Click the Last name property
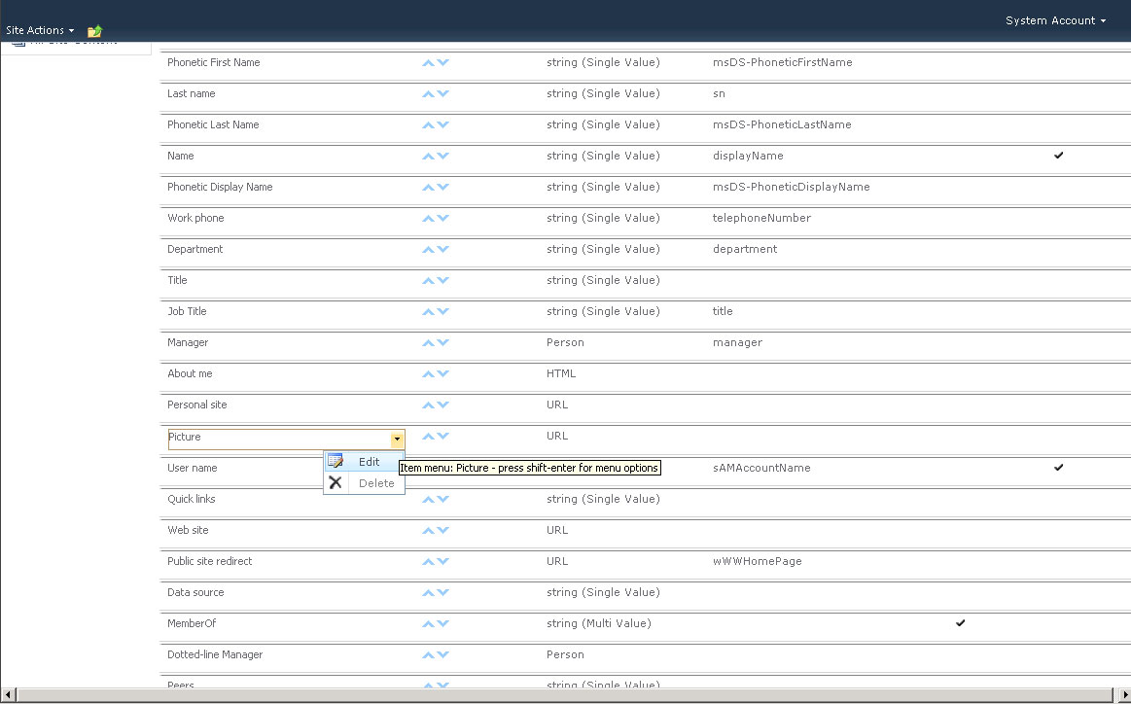Image resolution: width=1131 pixels, height=704 pixels. [x=192, y=93]
